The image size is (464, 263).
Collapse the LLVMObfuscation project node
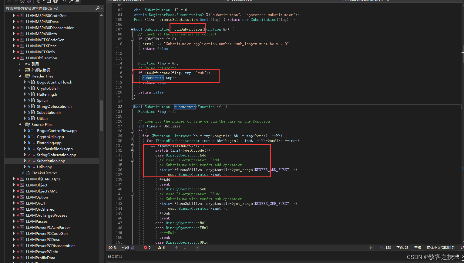(14, 58)
